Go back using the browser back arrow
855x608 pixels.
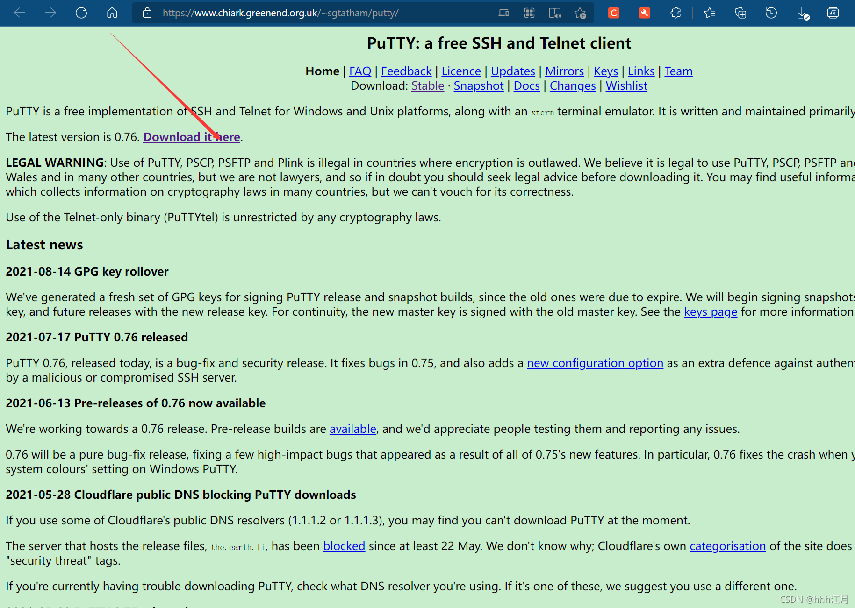tap(20, 13)
